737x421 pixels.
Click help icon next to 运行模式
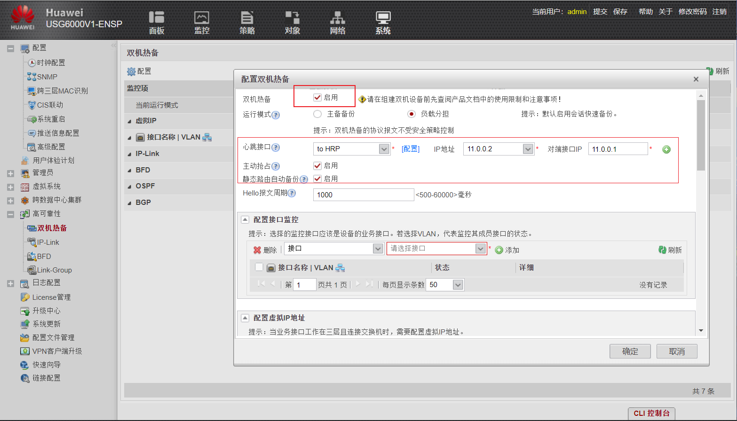pos(276,115)
